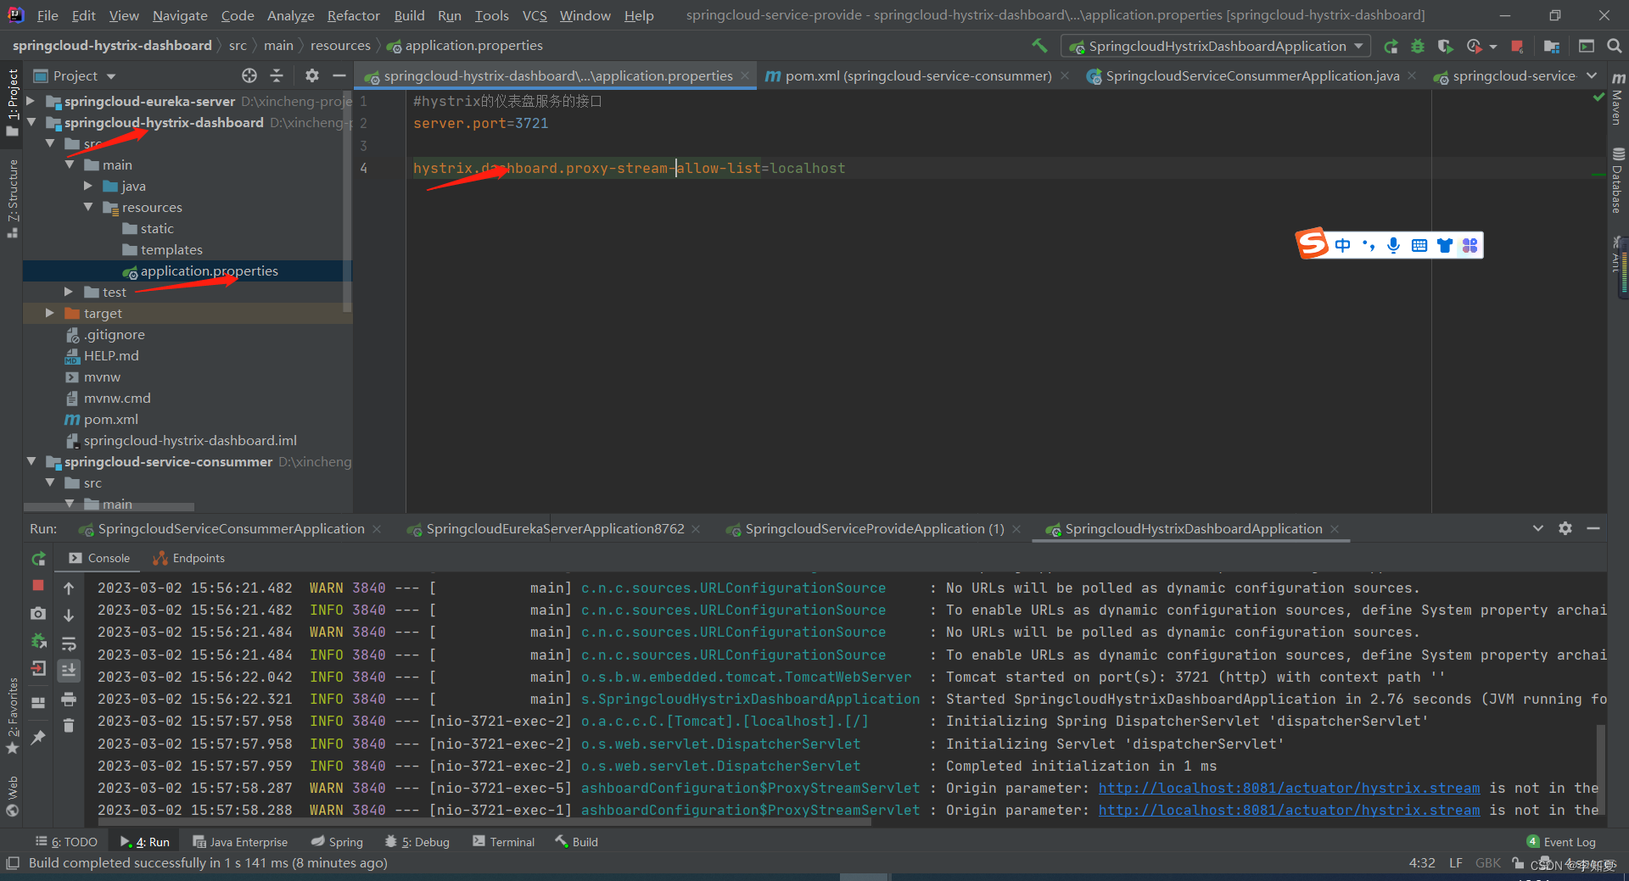Click the Exit icon in Run panel

(x=38, y=669)
